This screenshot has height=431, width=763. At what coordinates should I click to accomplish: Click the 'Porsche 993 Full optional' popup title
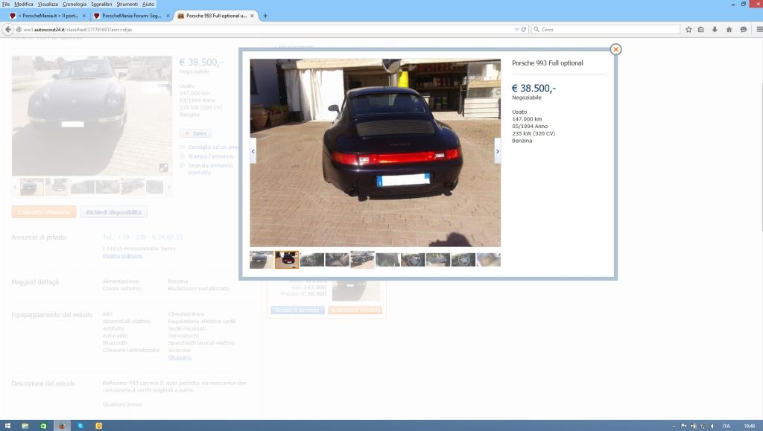[x=548, y=63]
